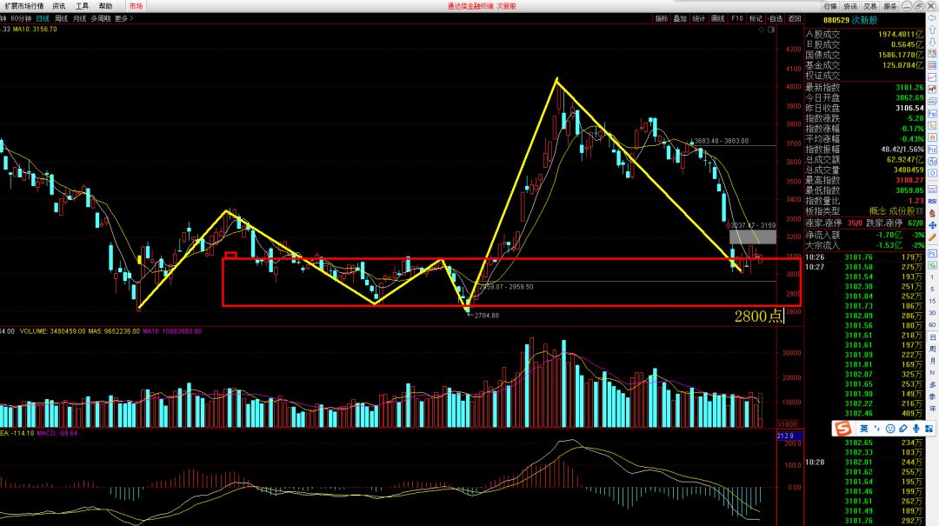The image size is (939, 526).
Task: Click the up-arrow previous stock icon
Action: pyautogui.click(x=932, y=30)
